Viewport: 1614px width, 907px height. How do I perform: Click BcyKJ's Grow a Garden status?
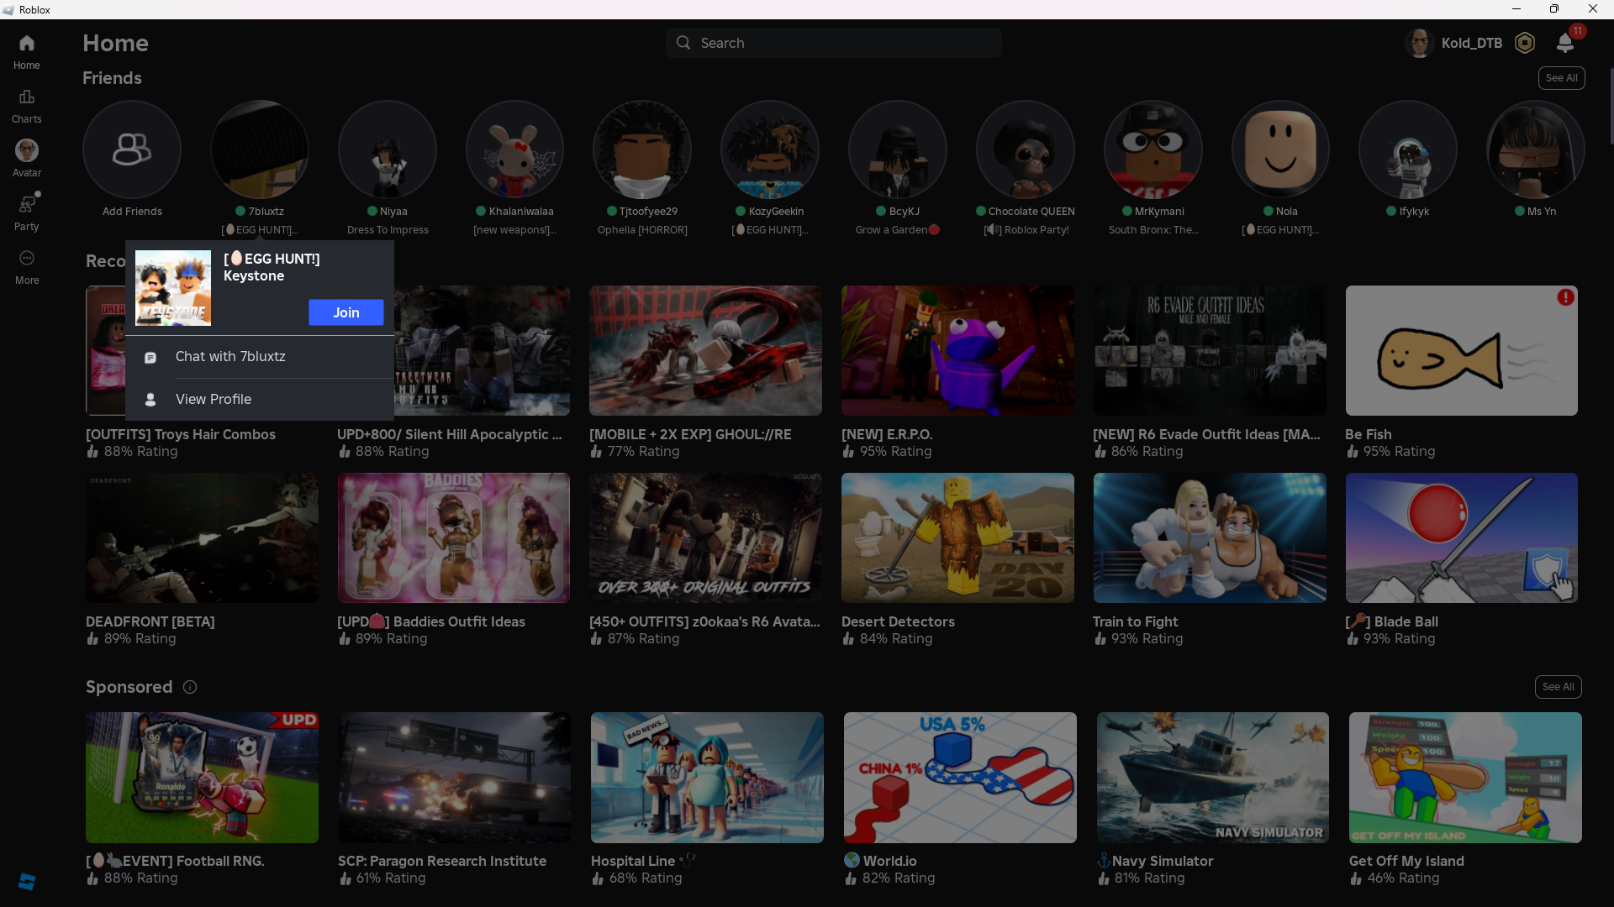click(898, 230)
